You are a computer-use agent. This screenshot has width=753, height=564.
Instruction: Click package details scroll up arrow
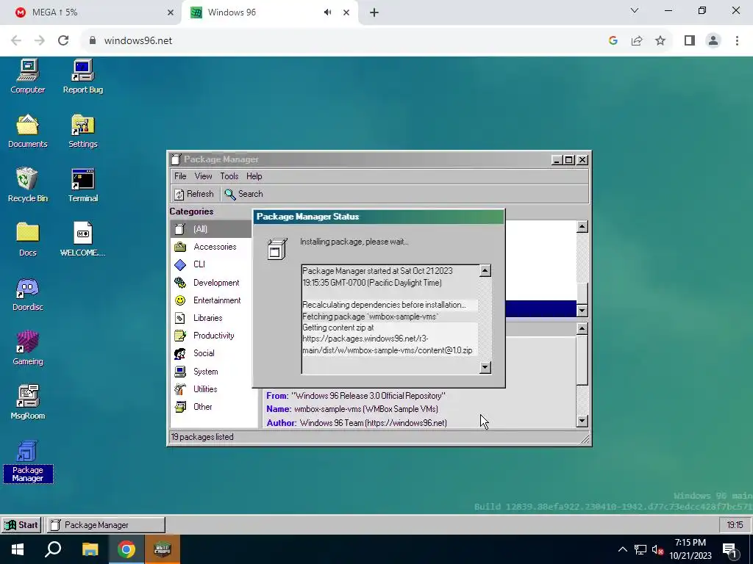pos(582,328)
